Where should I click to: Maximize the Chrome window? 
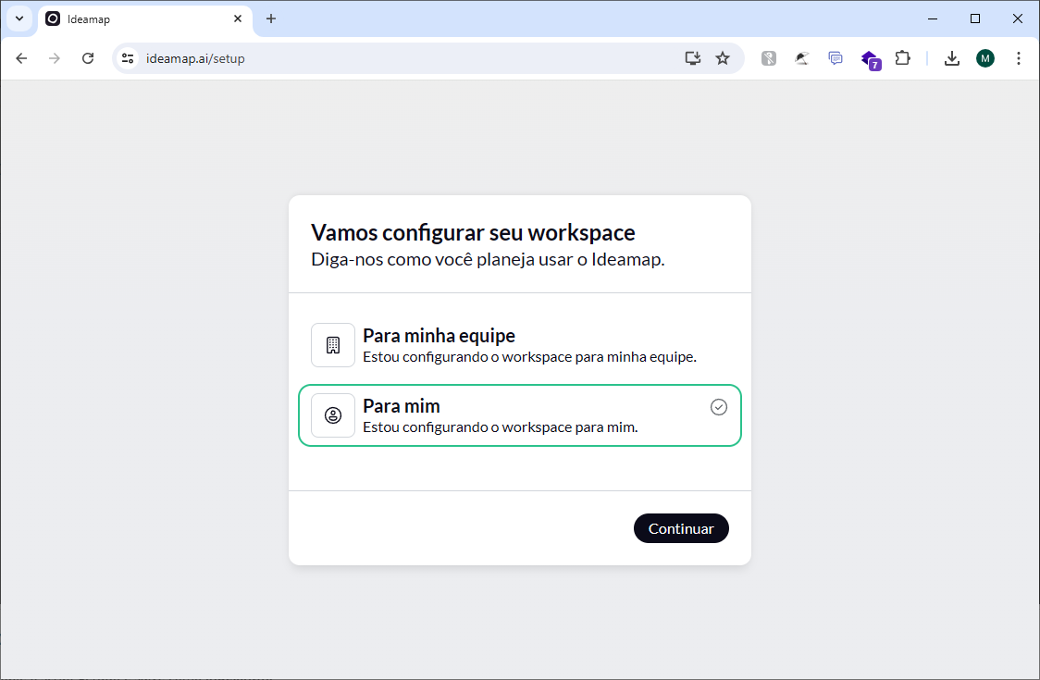(975, 19)
